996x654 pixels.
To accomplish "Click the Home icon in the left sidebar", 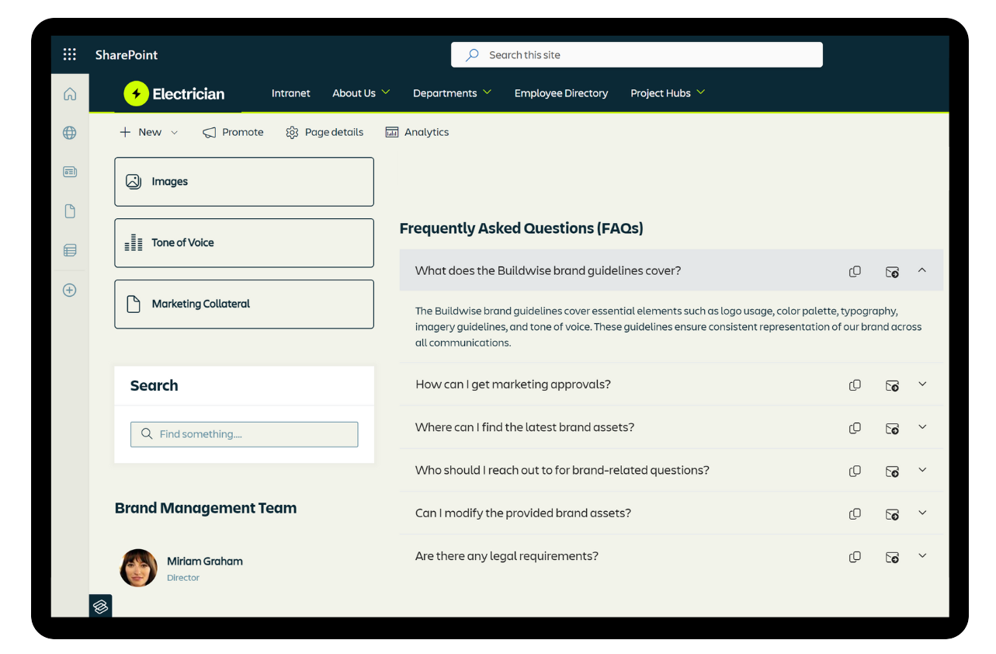I will point(69,92).
